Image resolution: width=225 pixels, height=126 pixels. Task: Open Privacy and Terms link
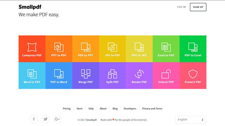[x=152, y=109]
